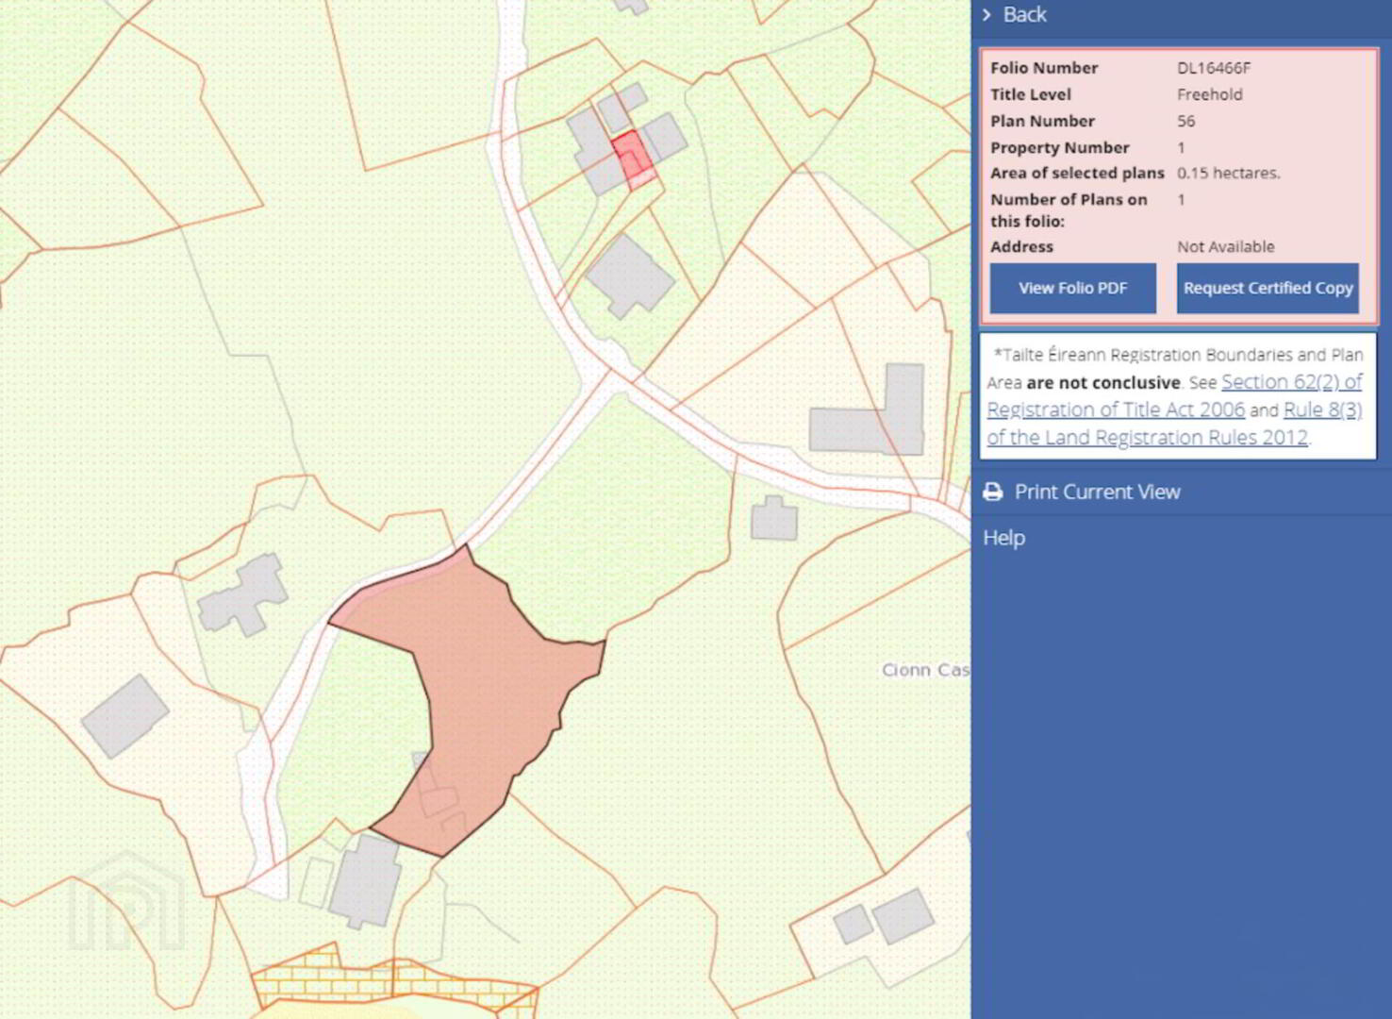Click the Cionn Cas place label
The height and width of the screenshot is (1019, 1392).
coord(924,670)
